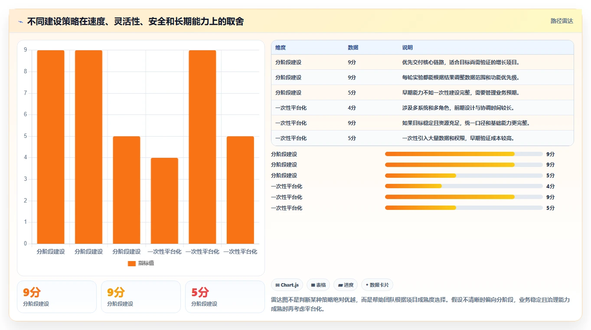Viewport: 591px width, 330px height.
Task: Click the orange 指标值 legend swatch
Action: pyautogui.click(x=132, y=264)
